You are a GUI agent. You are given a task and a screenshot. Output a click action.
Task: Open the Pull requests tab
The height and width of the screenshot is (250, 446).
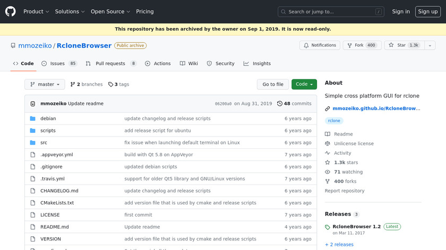point(111,64)
